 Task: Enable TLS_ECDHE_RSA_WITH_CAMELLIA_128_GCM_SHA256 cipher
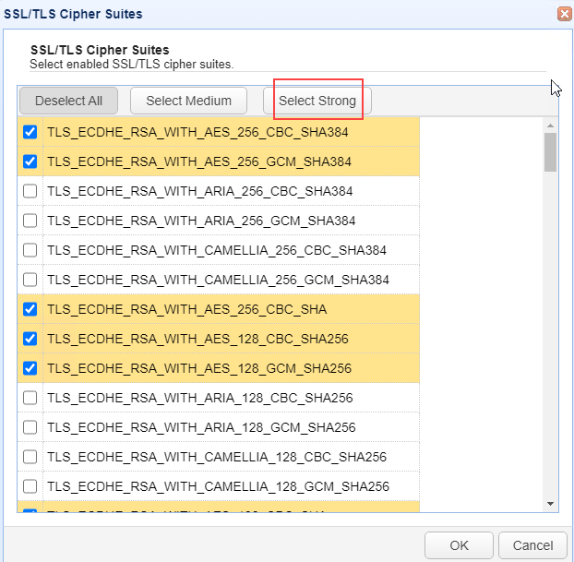tap(30, 486)
